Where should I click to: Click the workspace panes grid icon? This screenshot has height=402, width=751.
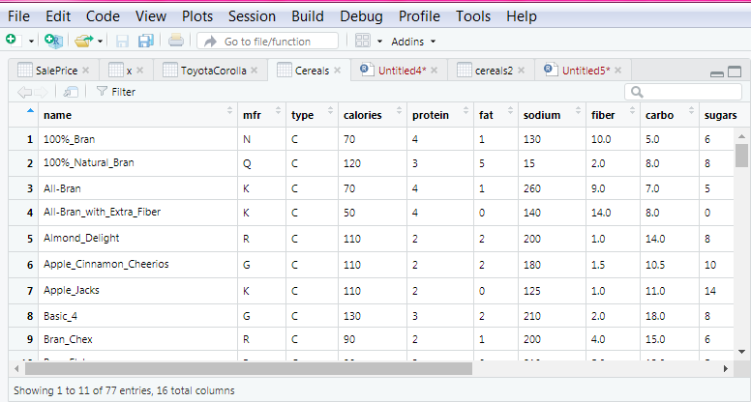[363, 41]
